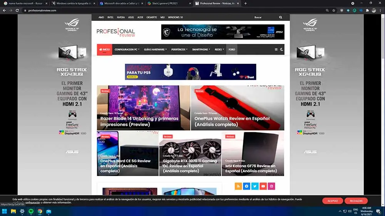Reject cookies with the Rechazar button
385x216 pixels.
click(356, 201)
